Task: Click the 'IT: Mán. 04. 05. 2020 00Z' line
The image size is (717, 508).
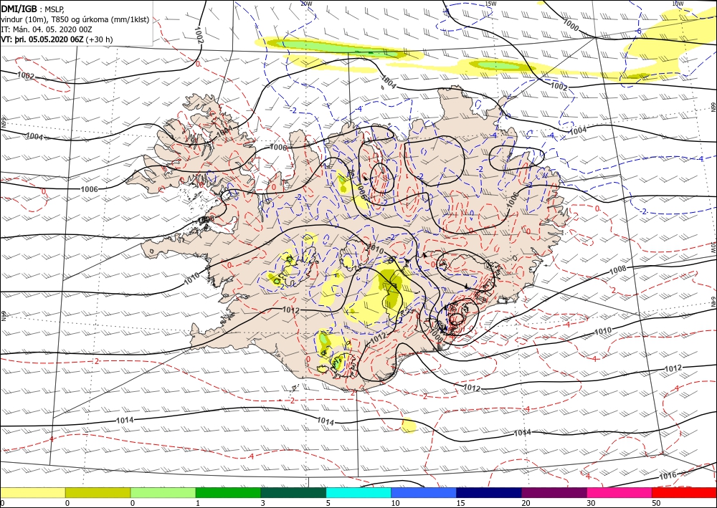Action: (47, 29)
